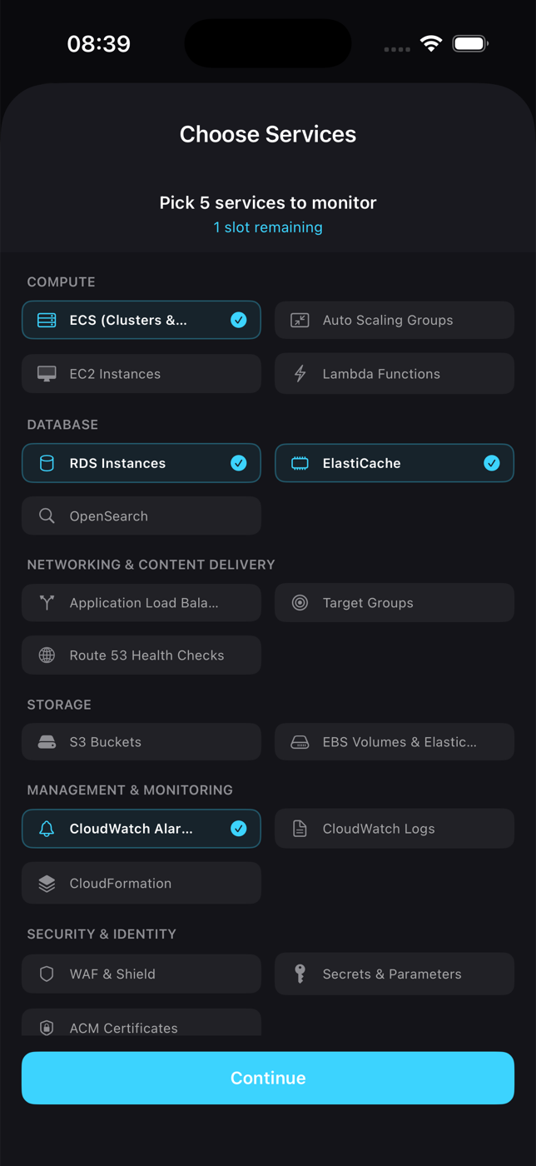The image size is (536, 1166).
Task: Tap the 'Application Load Bala...' label
Action: coord(144,603)
